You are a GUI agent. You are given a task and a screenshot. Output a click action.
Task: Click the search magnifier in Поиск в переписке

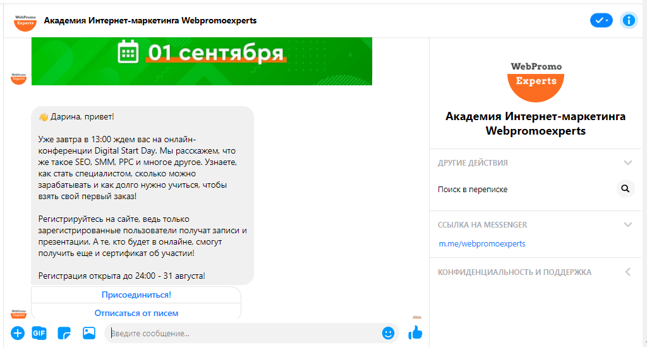(x=625, y=188)
